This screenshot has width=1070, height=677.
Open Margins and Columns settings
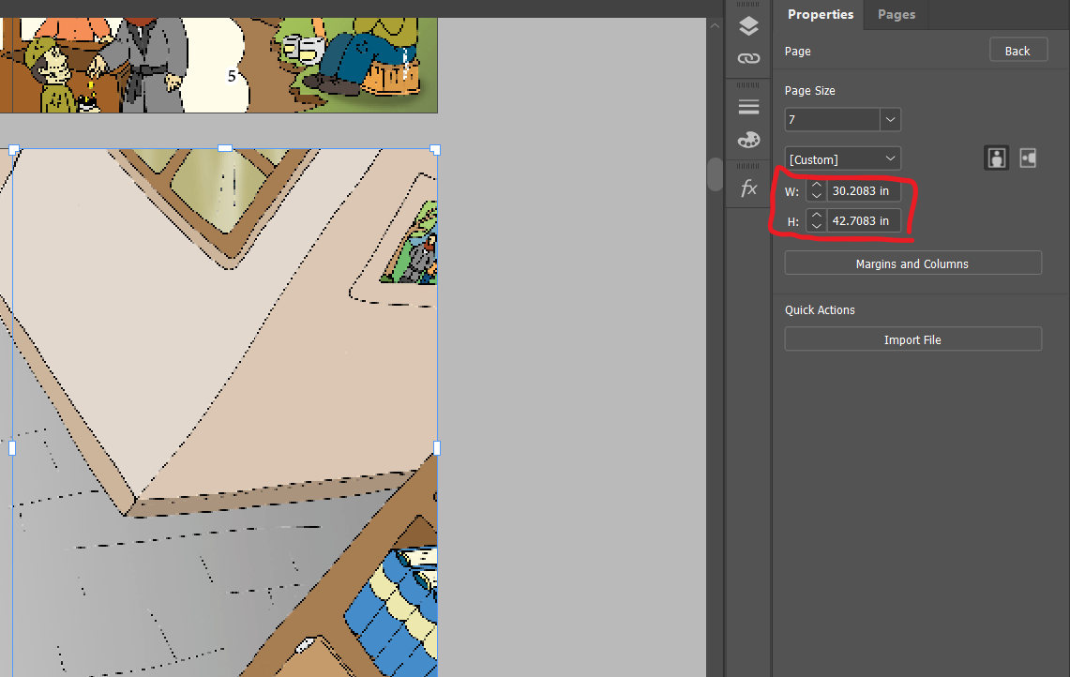click(912, 263)
